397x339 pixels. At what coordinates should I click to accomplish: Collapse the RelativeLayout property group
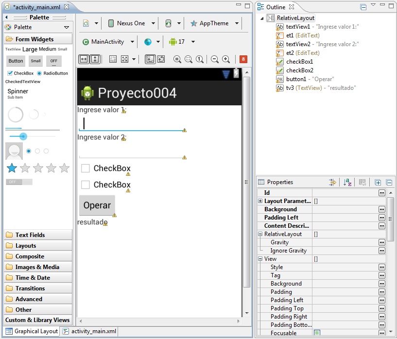pos(260,234)
